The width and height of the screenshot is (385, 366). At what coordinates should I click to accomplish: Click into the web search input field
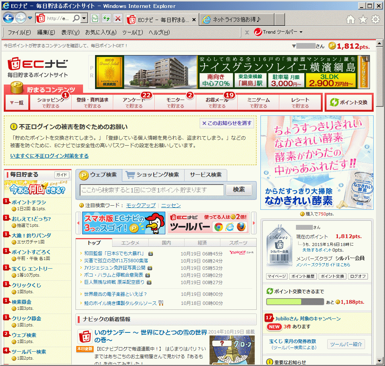coord(151,190)
